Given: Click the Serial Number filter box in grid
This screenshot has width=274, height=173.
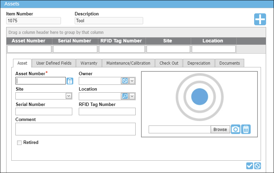Looking at the screenshot, I should (75, 49).
